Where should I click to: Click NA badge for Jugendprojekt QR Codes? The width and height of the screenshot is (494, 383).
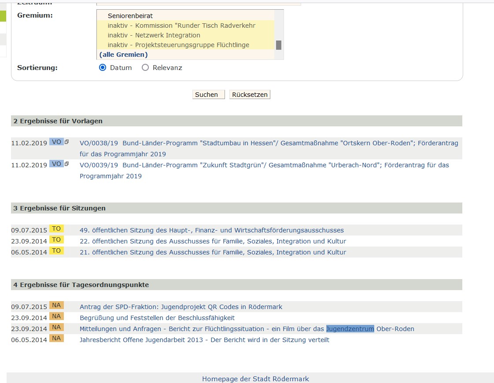coord(56,306)
